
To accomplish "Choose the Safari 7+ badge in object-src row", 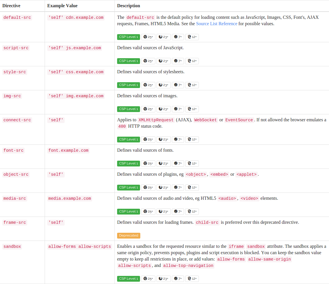I will point(178,188).
